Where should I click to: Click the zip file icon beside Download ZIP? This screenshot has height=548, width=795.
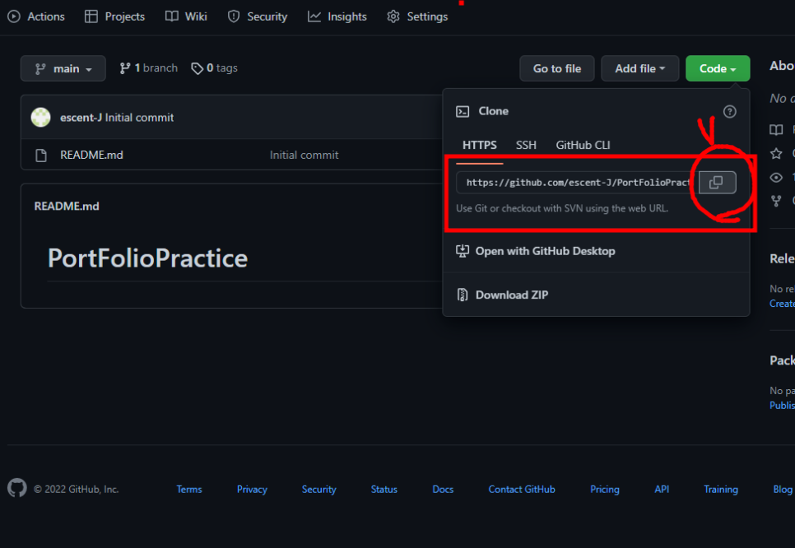pyautogui.click(x=463, y=295)
